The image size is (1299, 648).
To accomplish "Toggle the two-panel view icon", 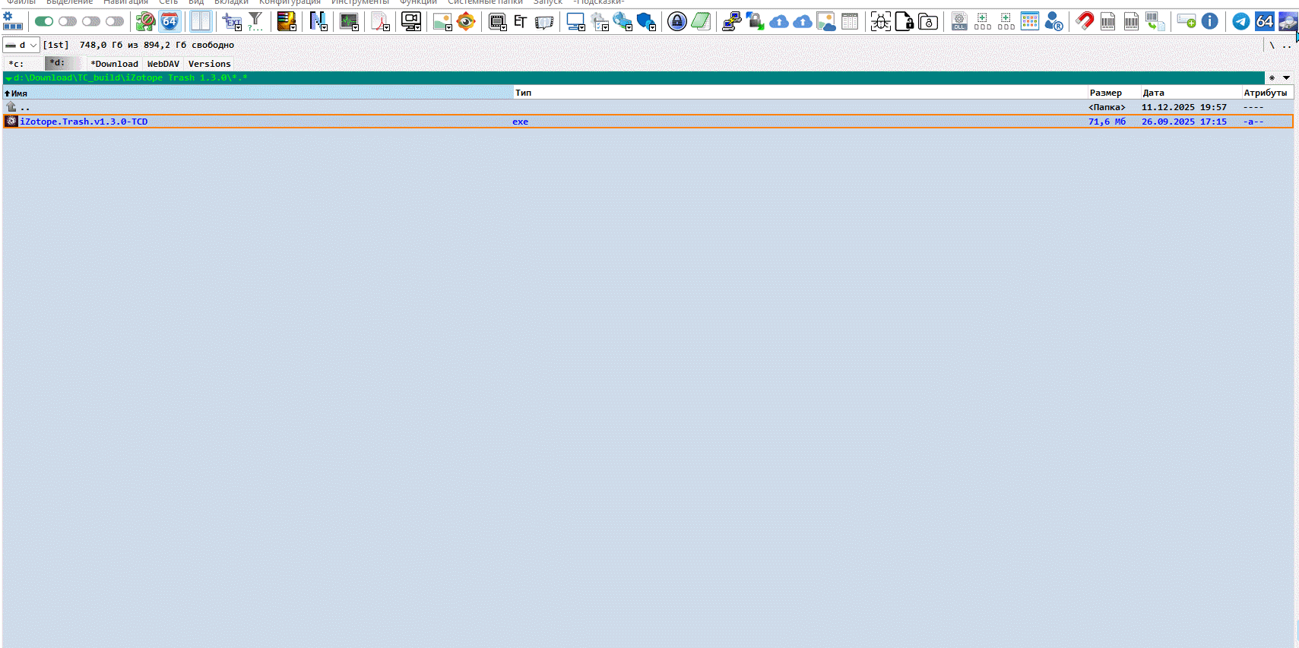I will [x=201, y=21].
